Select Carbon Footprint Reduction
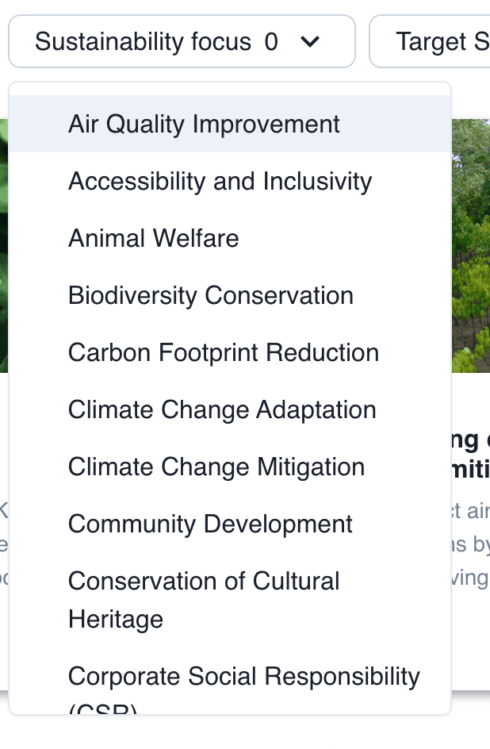Image resolution: width=490 pixels, height=749 pixels. tap(230, 352)
